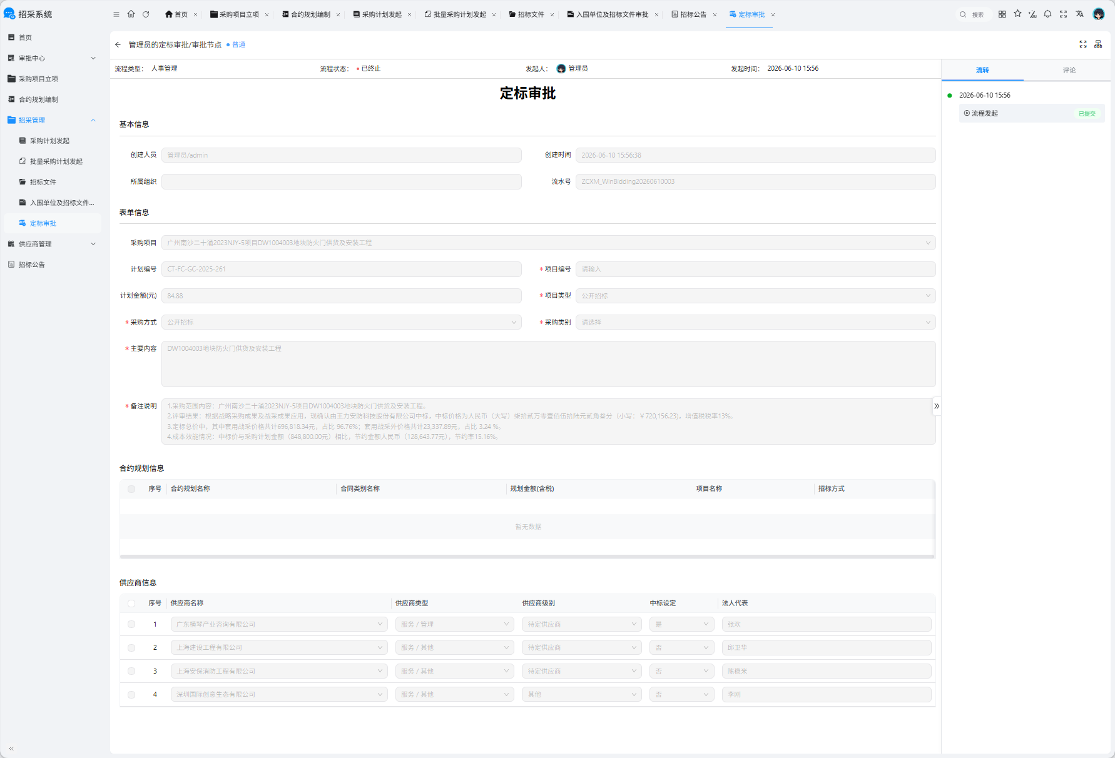Open the flowchart diagram icon
1115x758 pixels.
[x=1098, y=44]
